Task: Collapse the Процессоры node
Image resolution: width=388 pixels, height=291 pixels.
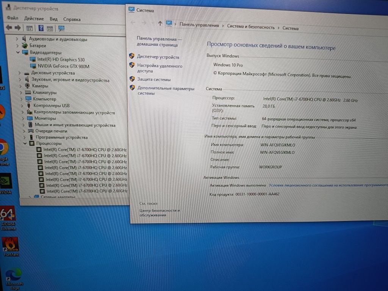Action: (x=25, y=143)
